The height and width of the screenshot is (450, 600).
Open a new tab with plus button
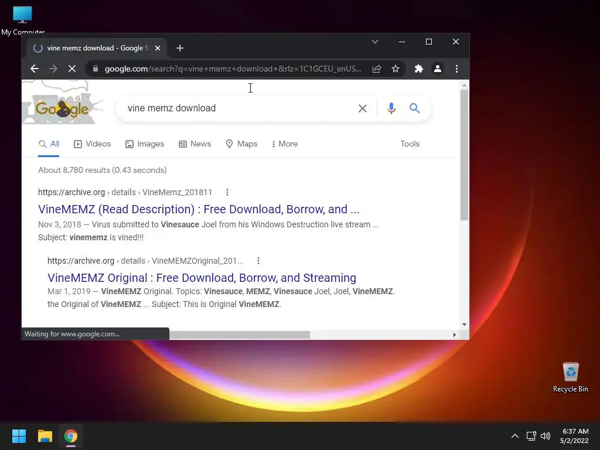point(180,48)
